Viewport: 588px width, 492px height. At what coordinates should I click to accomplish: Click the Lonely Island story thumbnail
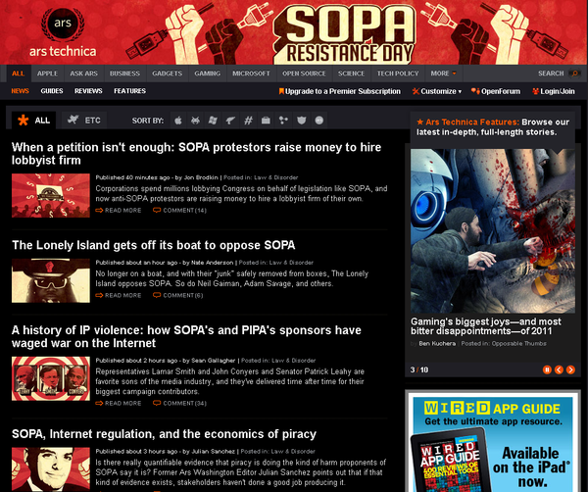[x=51, y=280]
